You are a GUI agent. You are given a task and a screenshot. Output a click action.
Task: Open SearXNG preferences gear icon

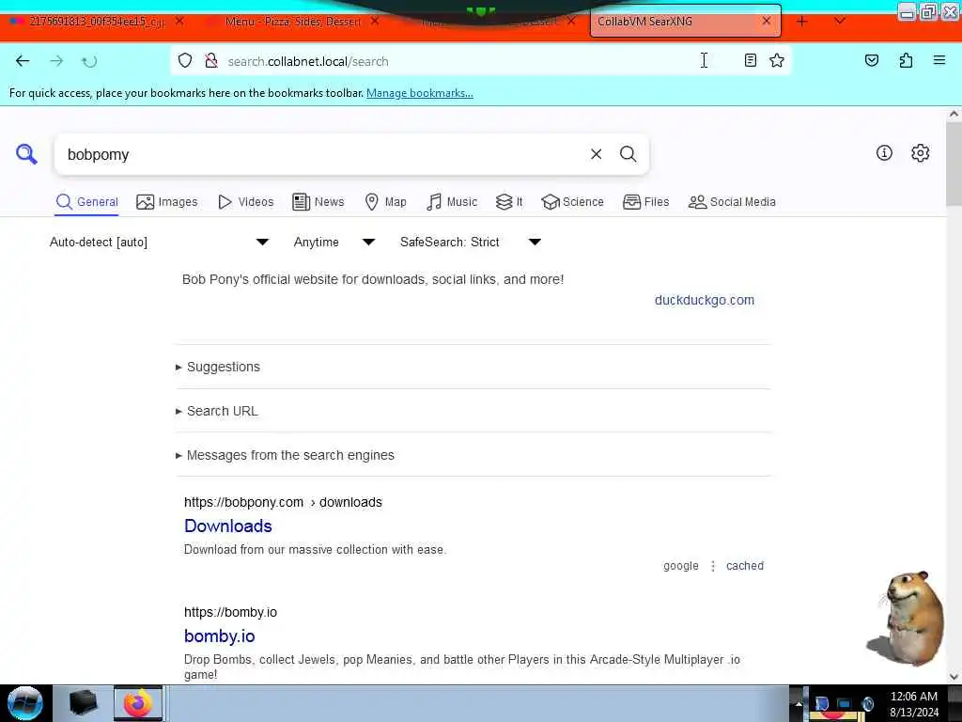tap(921, 153)
